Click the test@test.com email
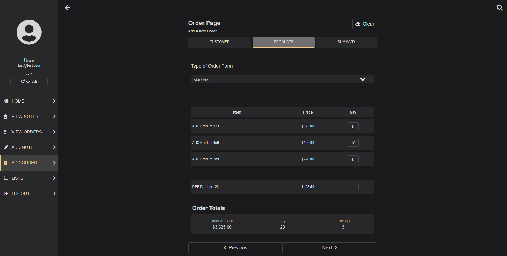 click(x=29, y=66)
